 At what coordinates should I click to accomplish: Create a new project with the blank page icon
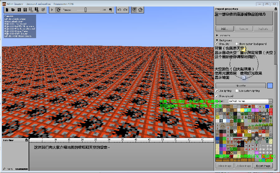7,10
